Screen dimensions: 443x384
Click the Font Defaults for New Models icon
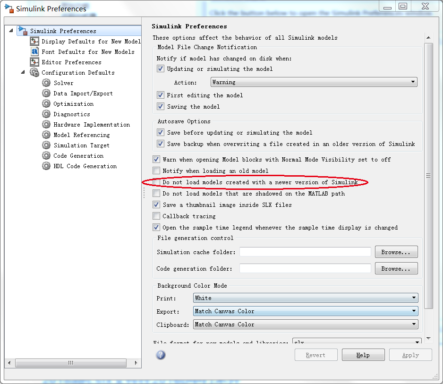[34, 51]
